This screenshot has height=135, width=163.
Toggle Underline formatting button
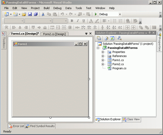pos(84,21)
